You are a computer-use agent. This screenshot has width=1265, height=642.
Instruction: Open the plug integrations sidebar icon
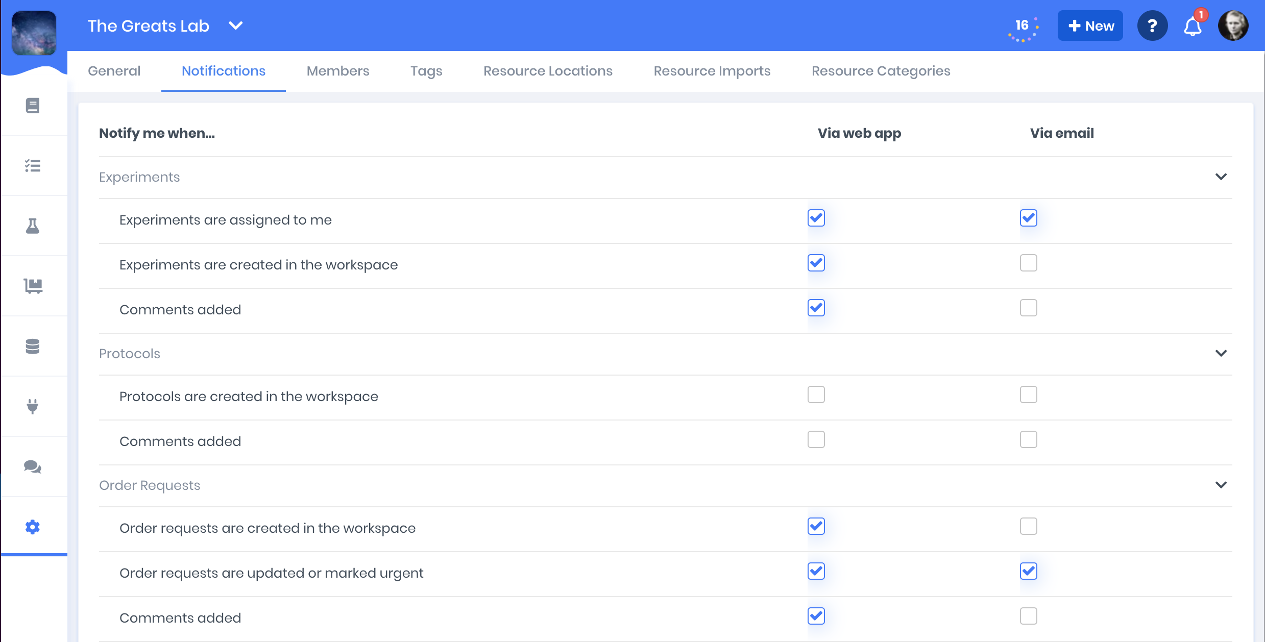pos(33,406)
